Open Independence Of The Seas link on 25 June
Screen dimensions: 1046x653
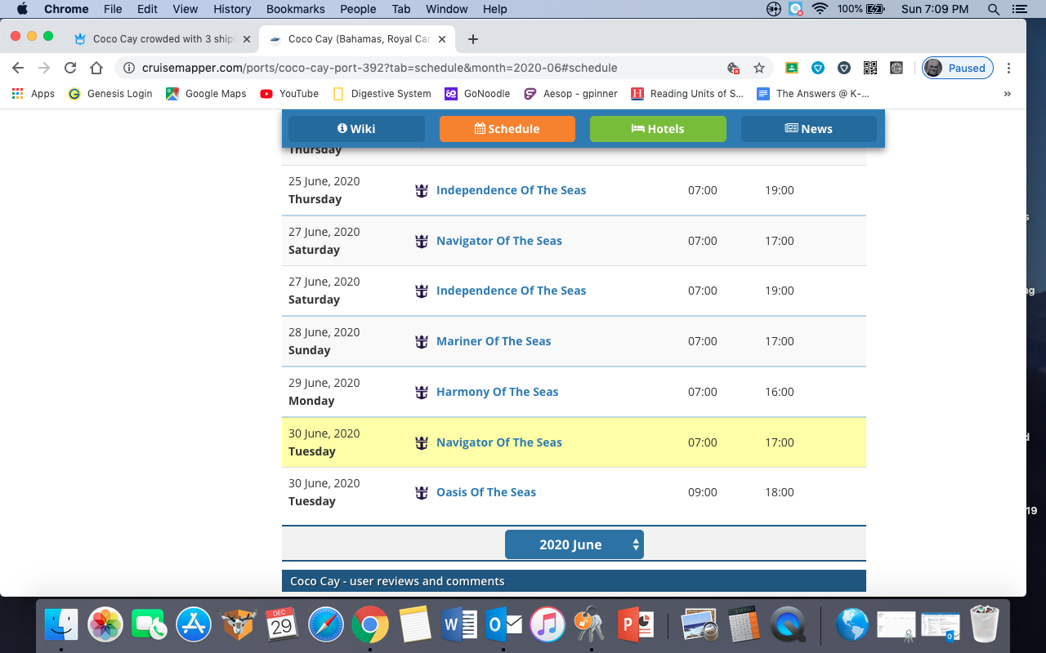[x=511, y=190]
